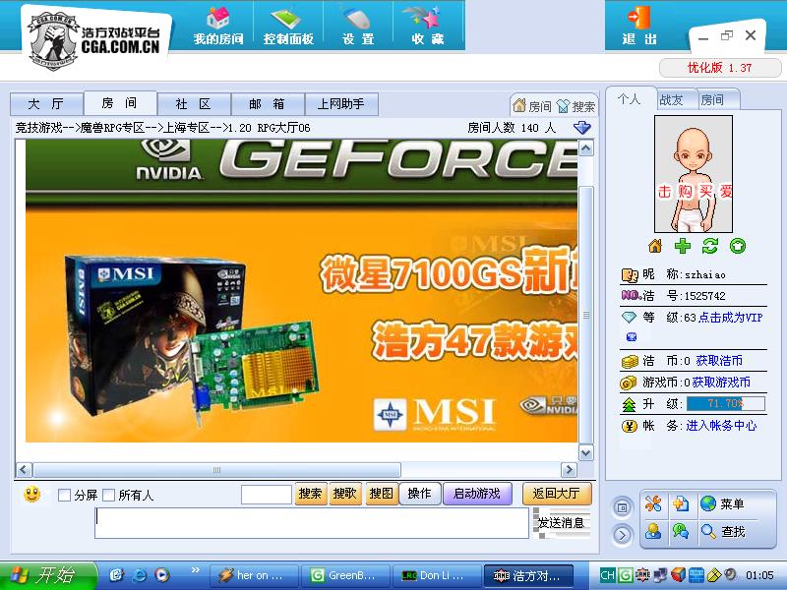The width and height of the screenshot is (787, 590).
Task: Switch to the 上网助手 tab
Action: tap(340, 104)
